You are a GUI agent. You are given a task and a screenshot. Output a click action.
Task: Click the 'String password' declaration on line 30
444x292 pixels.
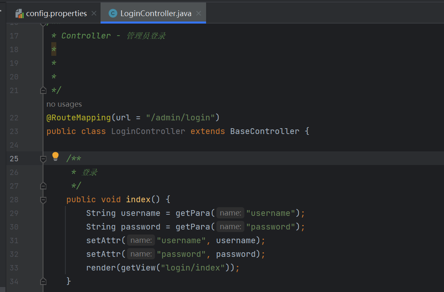[123, 227]
